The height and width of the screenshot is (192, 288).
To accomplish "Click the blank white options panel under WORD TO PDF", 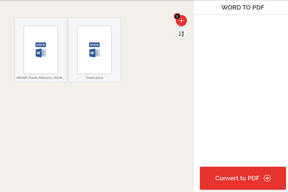I will click(x=240, y=90).
